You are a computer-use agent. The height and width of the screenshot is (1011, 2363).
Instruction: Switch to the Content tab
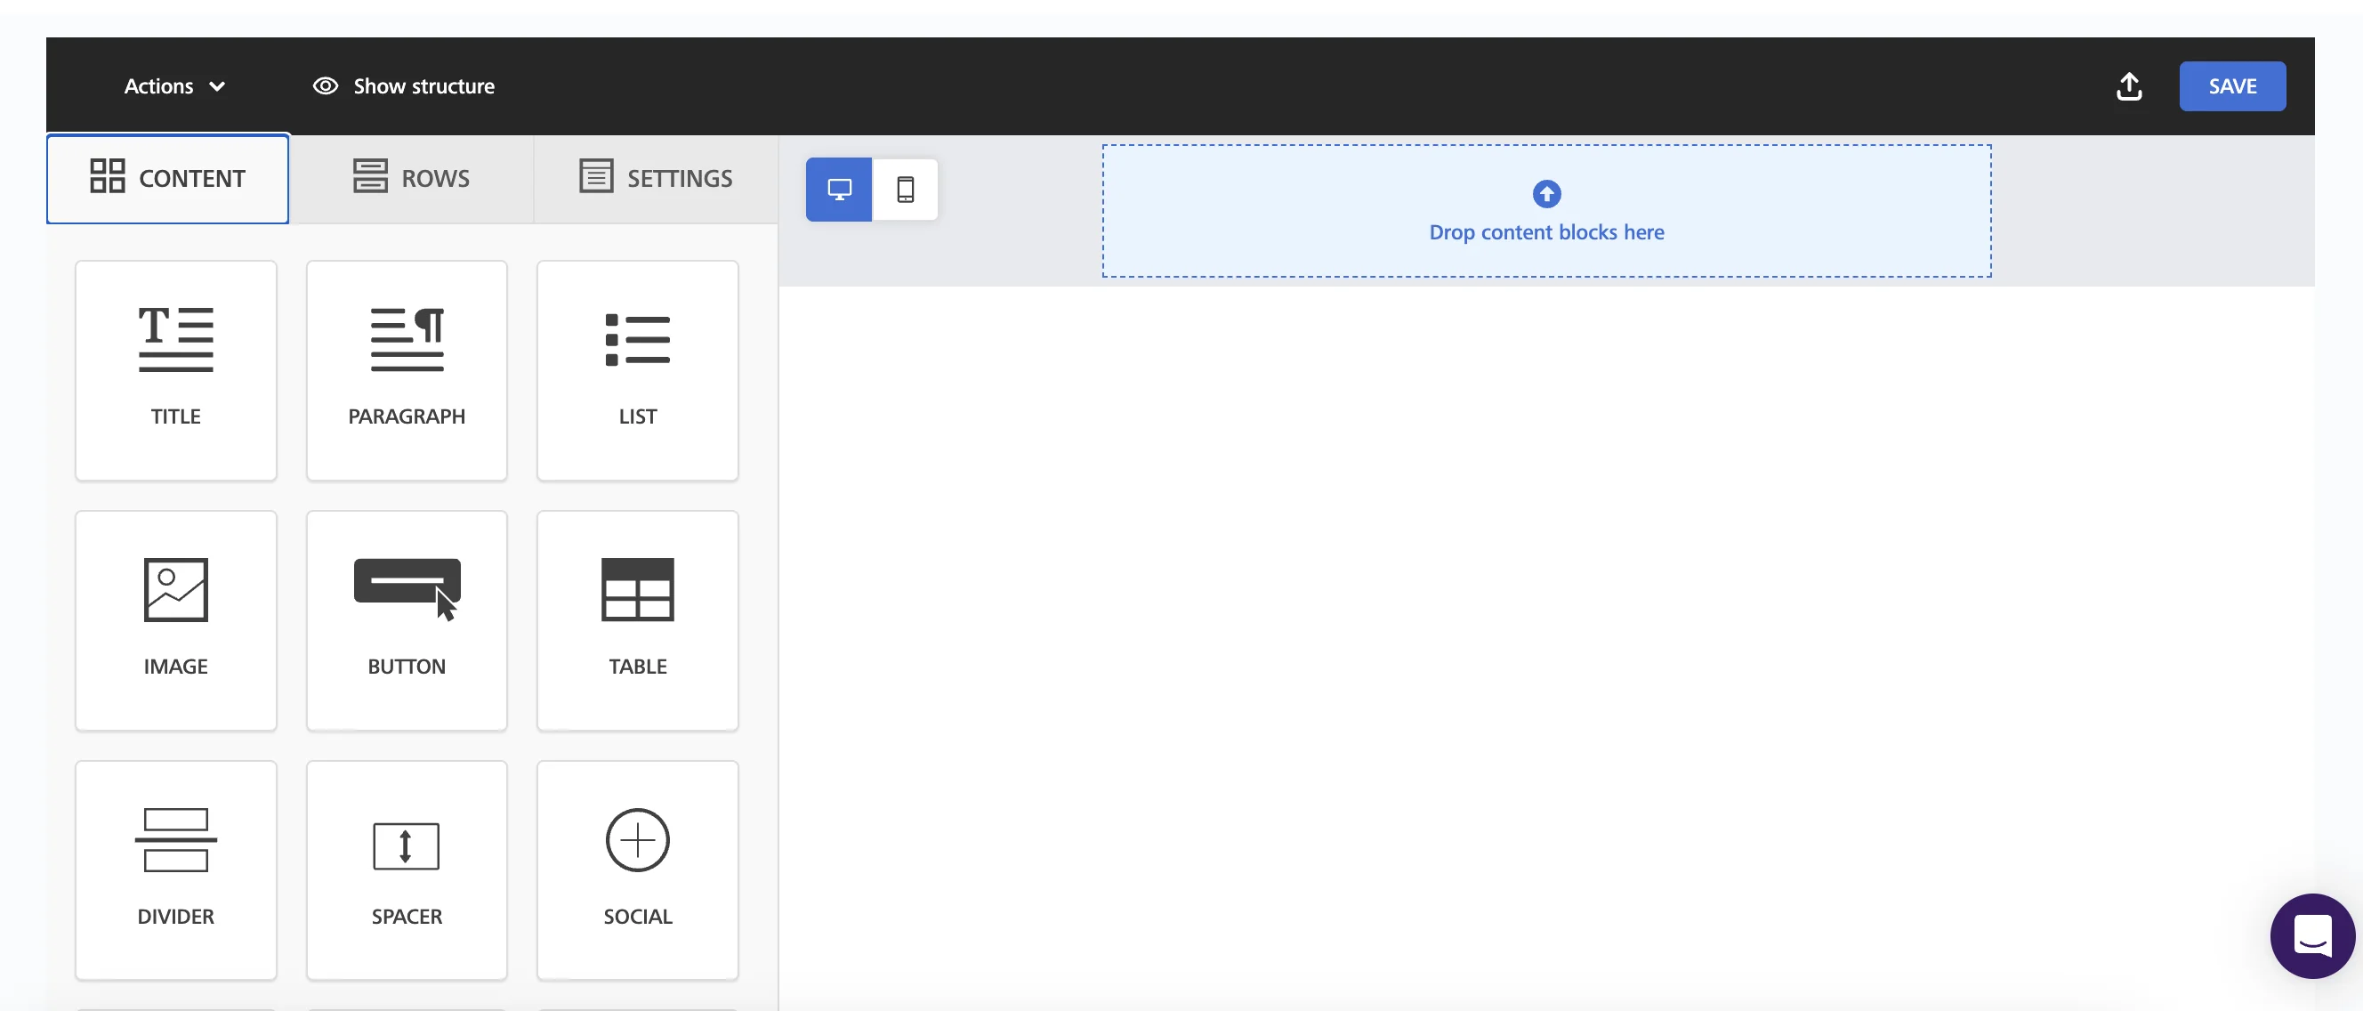pos(168,178)
